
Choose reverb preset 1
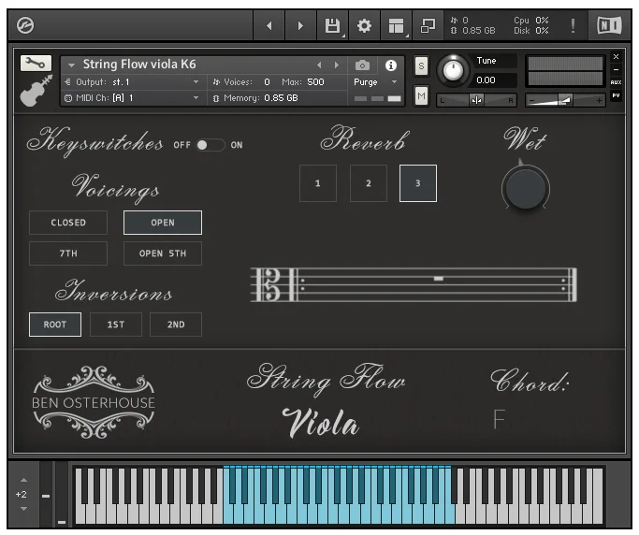[318, 183]
